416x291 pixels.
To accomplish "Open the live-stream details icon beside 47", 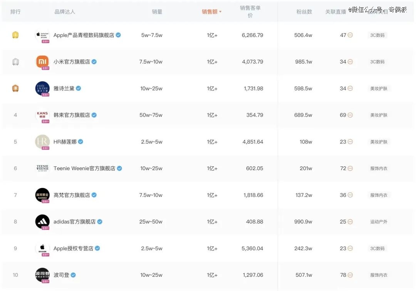I will pos(350,35).
